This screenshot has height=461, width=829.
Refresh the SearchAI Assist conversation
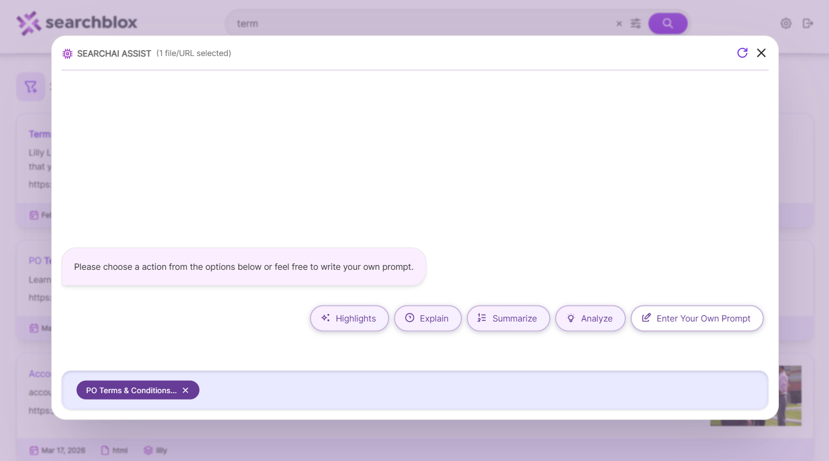tap(742, 53)
